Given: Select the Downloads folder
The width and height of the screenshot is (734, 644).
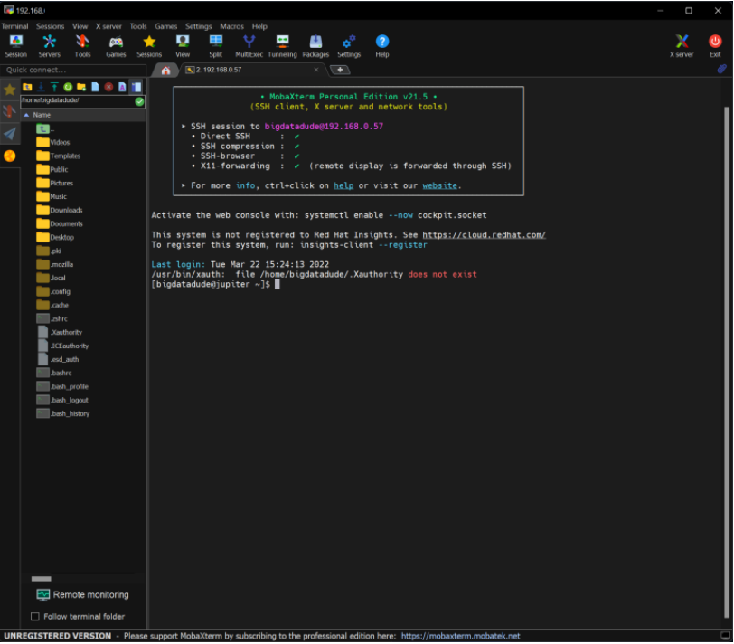Looking at the screenshot, I should pos(60,211).
